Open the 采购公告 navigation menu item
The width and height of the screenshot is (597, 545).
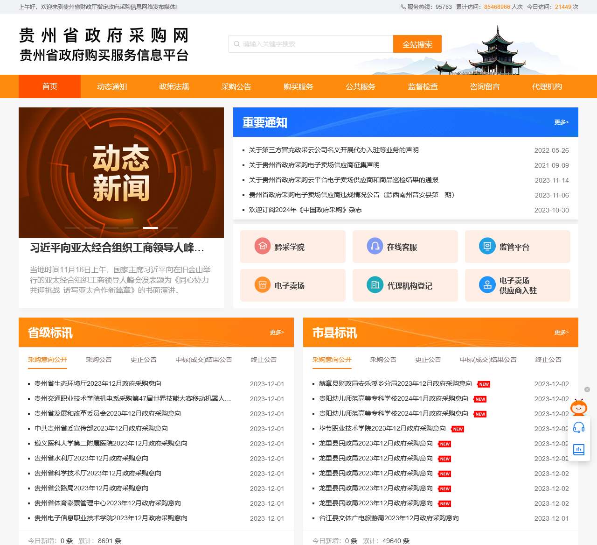236,86
